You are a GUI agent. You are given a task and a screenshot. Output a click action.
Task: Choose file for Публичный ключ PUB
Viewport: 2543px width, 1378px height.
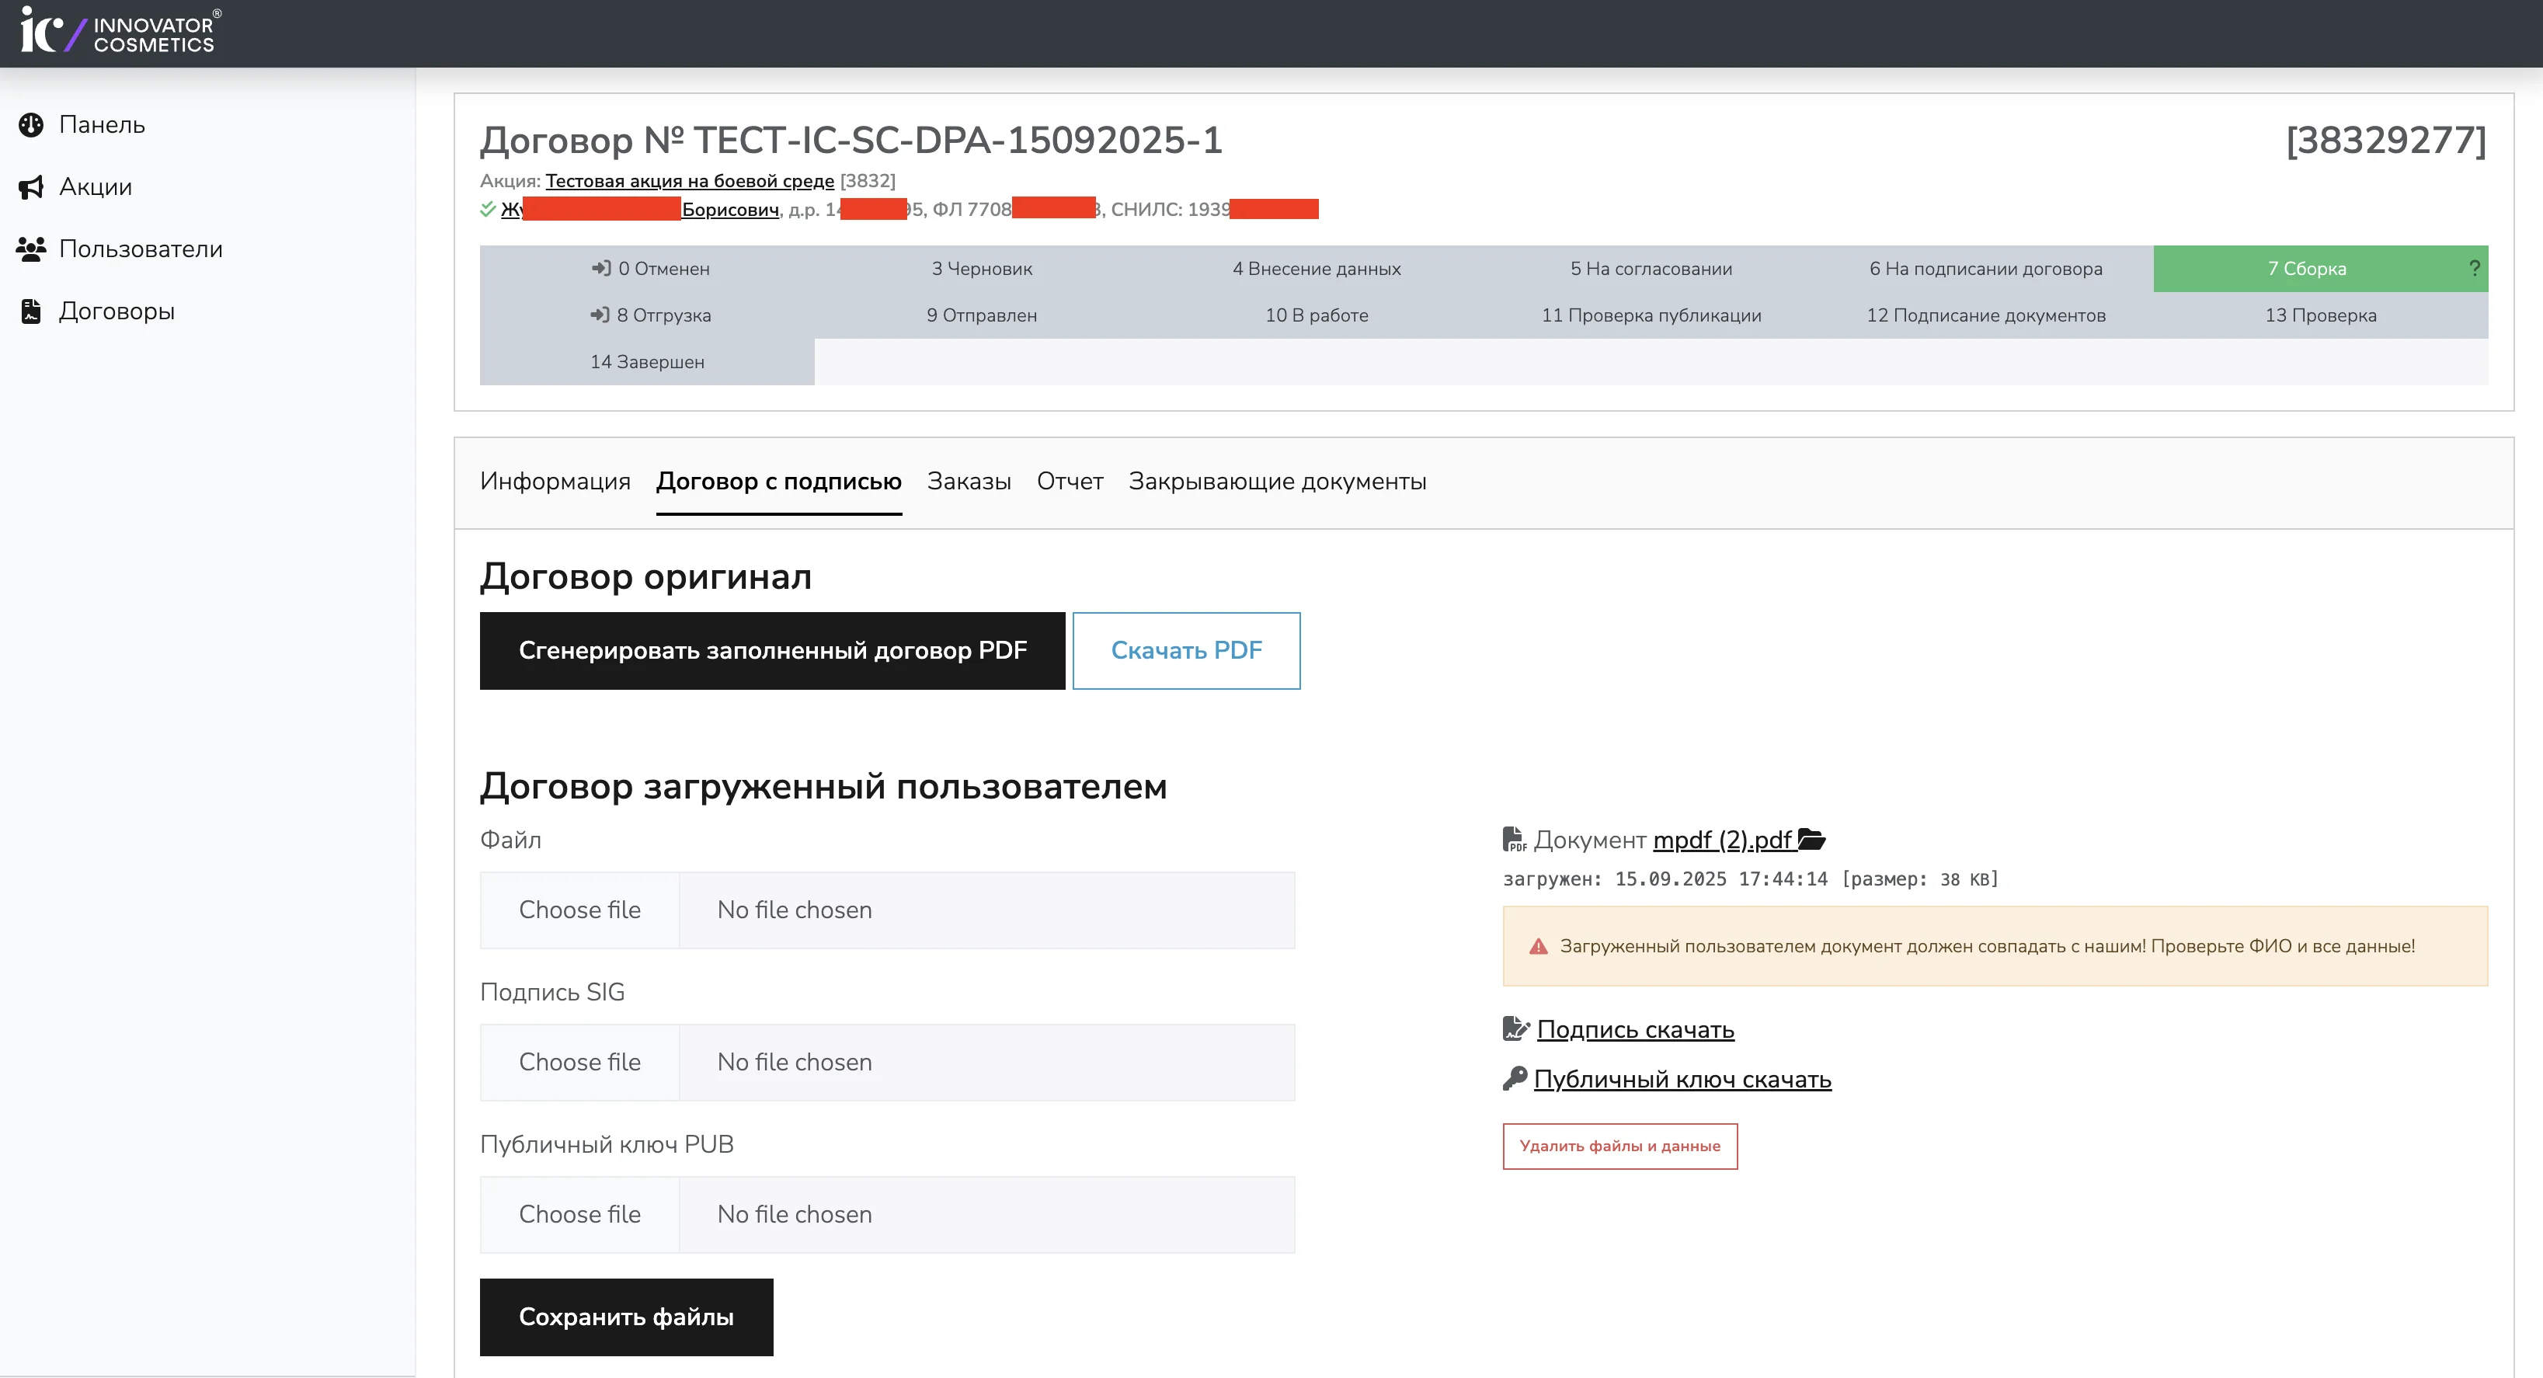tap(579, 1214)
